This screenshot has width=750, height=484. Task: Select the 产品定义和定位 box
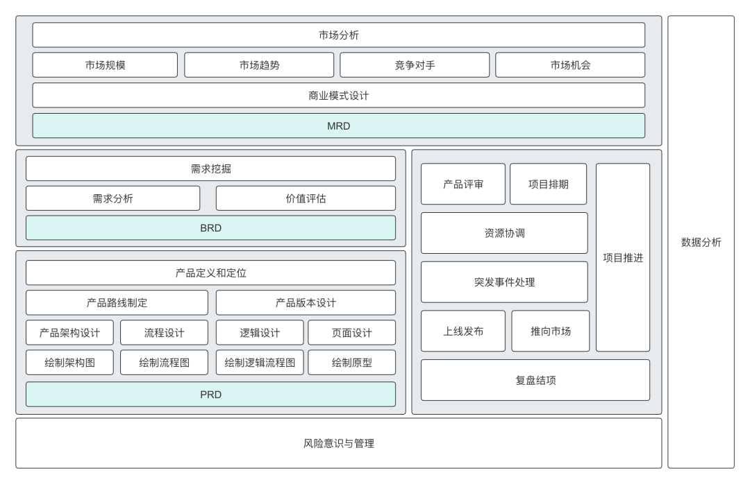coord(210,273)
